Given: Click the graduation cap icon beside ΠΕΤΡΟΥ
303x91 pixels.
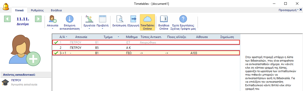Looking at the screenshot, I should point(5,82).
